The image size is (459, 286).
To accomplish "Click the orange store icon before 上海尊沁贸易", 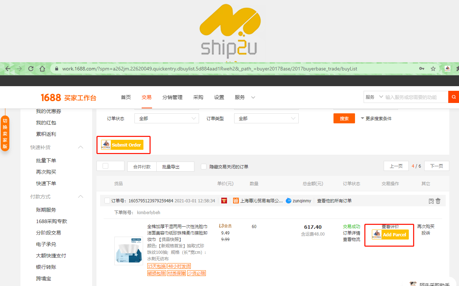I will click(236, 201).
